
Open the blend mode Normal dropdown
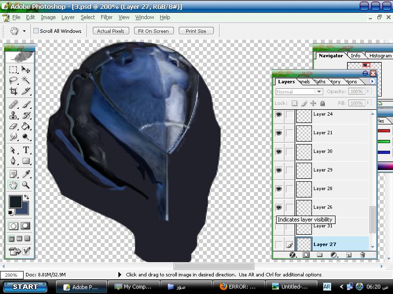(299, 92)
